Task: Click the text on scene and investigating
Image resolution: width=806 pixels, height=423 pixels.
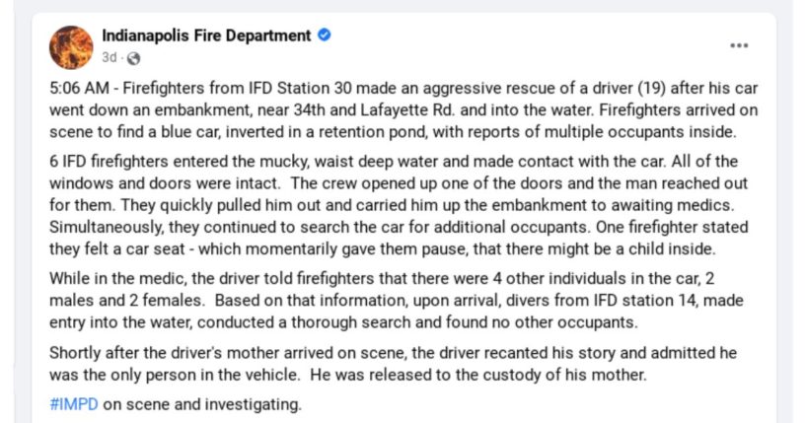Action: click(202, 404)
